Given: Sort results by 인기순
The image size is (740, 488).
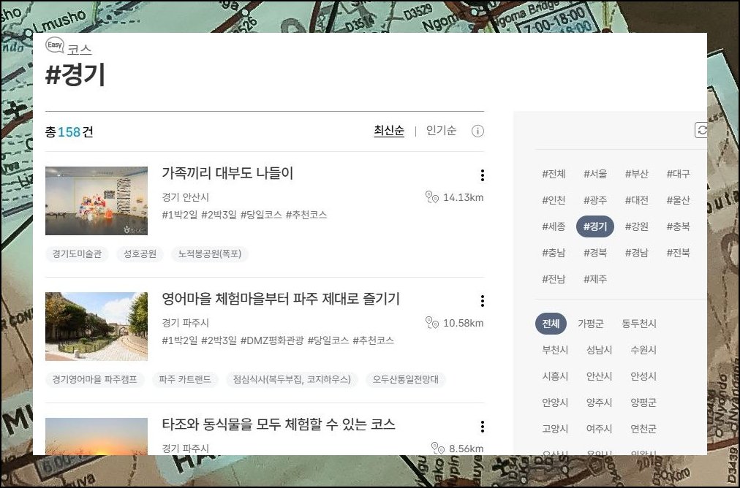Looking at the screenshot, I should [441, 131].
